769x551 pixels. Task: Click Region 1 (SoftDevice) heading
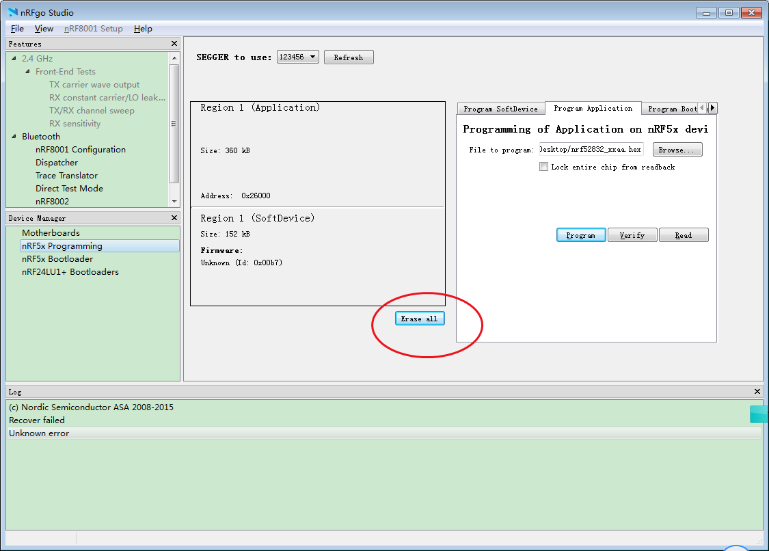coord(258,218)
